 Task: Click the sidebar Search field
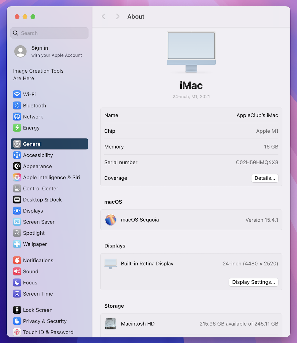[49, 33]
